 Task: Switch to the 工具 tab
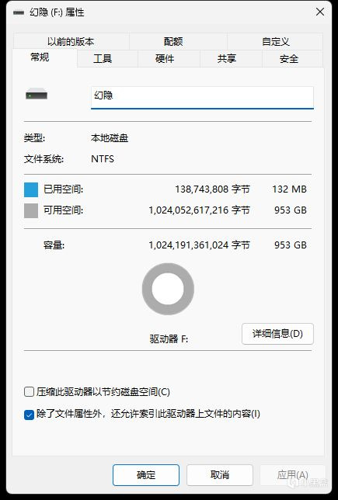click(103, 59)
